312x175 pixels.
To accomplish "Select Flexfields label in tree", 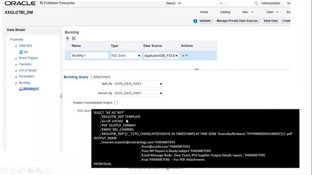I will (x=25, y=64).
